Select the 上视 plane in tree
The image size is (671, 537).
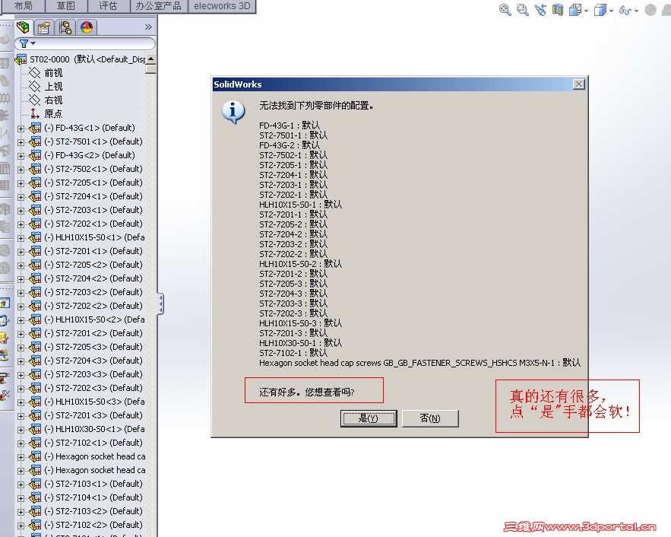(x=46, y=87)
